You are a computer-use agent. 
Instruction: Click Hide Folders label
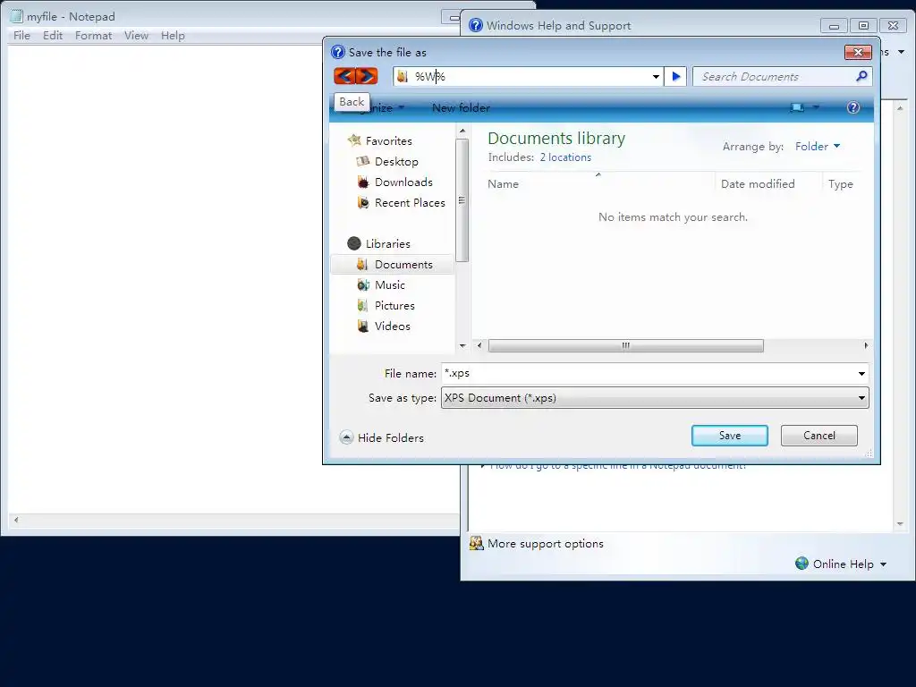point(391,437)
